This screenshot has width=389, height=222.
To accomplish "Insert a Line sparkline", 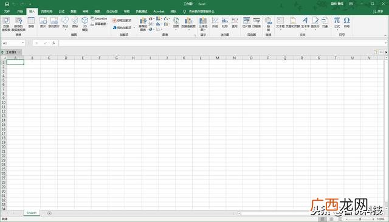I will (215, 23).
